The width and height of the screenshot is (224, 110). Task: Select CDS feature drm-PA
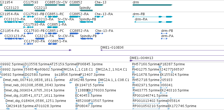click(164, 39)
